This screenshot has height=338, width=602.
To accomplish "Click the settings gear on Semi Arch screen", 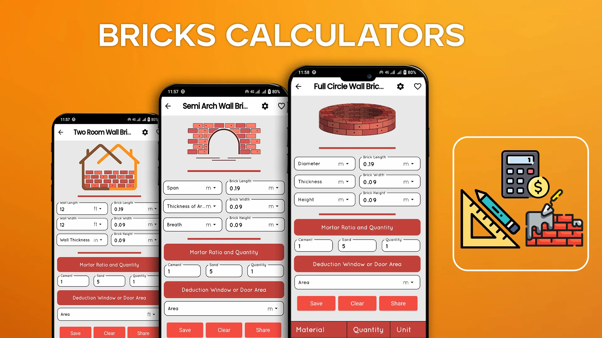I will (265, 106).
